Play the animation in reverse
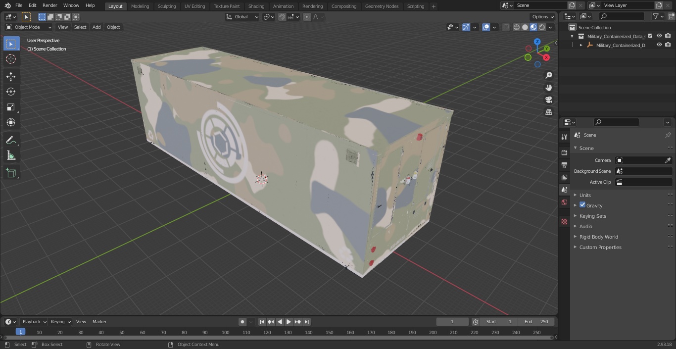Screen dimensions: 676x349 [x=280, y=322]
